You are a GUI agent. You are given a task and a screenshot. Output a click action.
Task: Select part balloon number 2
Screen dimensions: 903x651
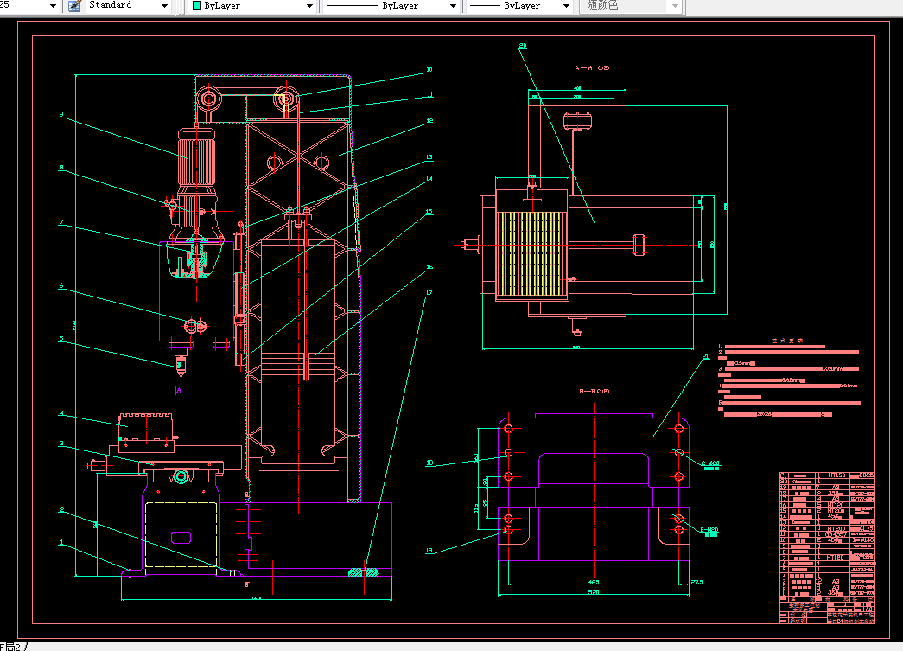(x=61, y=510)
